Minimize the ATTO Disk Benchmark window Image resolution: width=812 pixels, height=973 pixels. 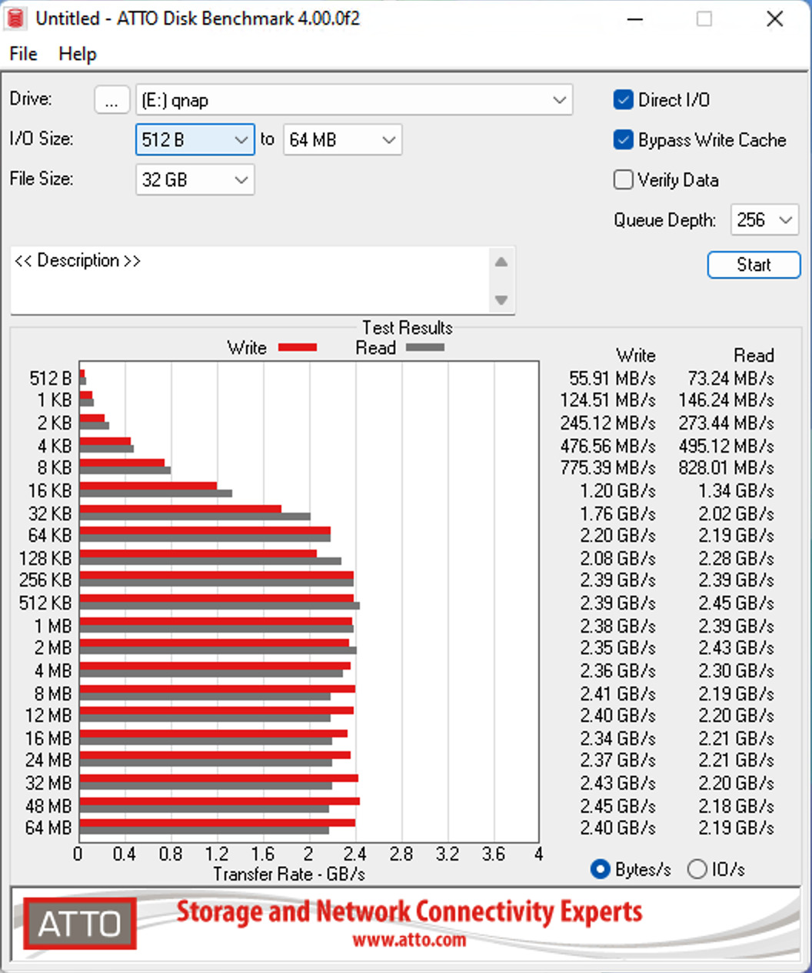click(634, 19)
